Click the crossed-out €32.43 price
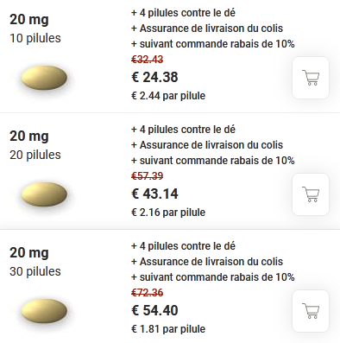This screenshot has width=340, height=343. pos(148,60)
